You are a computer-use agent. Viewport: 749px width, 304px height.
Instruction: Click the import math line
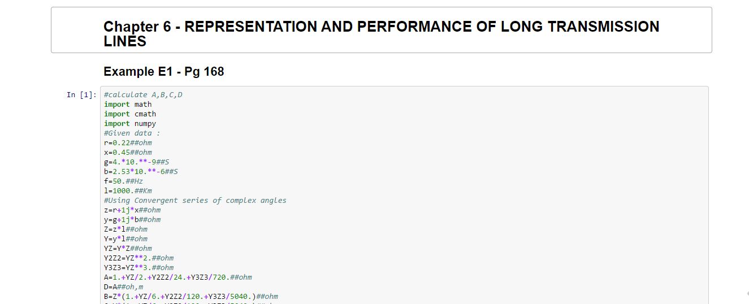tap(128, 105)
